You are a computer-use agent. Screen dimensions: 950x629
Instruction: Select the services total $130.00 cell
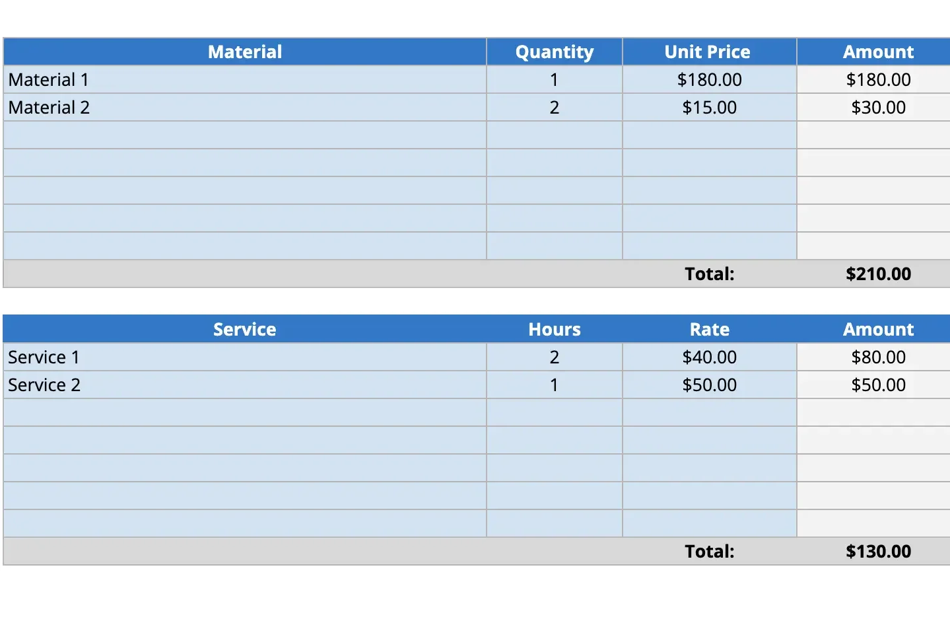pos(877,552)
